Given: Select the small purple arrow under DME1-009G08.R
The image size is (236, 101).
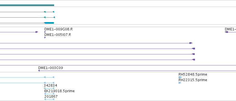Looking at the screenshot, I should pyautogui.click(x=45, y=32).
